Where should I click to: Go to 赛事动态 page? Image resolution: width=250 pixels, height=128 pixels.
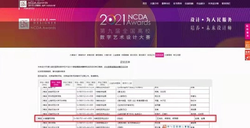(x=166, y=3)
